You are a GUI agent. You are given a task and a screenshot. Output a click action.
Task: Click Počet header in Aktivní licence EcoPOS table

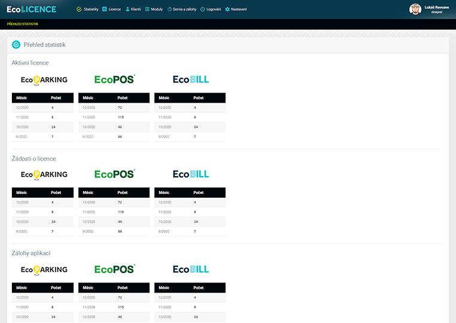(x=123, y=97)
